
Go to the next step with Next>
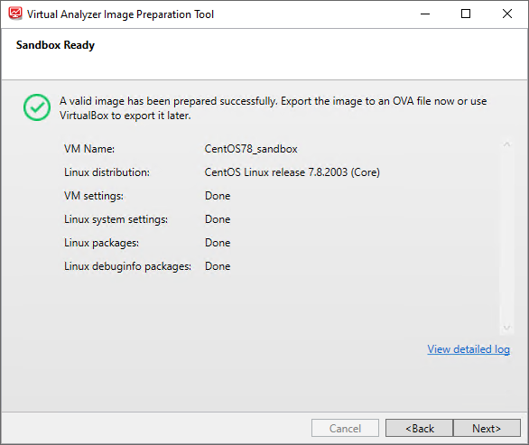[487, 428]
